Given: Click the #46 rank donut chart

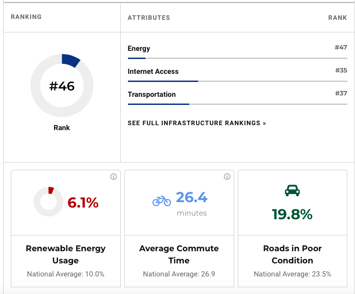Looking at the screenshot, I should (x=62, y=86).
